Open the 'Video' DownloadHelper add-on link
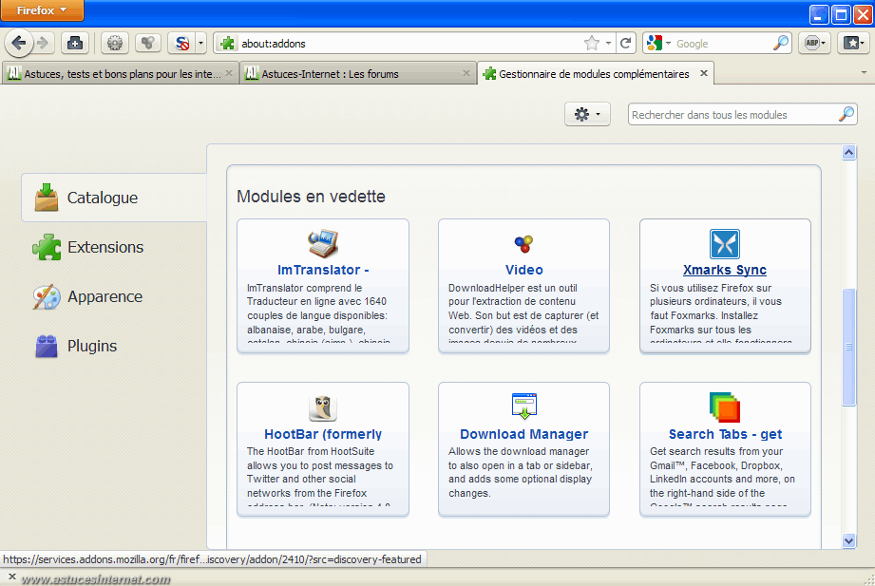 pyautogui.click(x=524, y=270)
